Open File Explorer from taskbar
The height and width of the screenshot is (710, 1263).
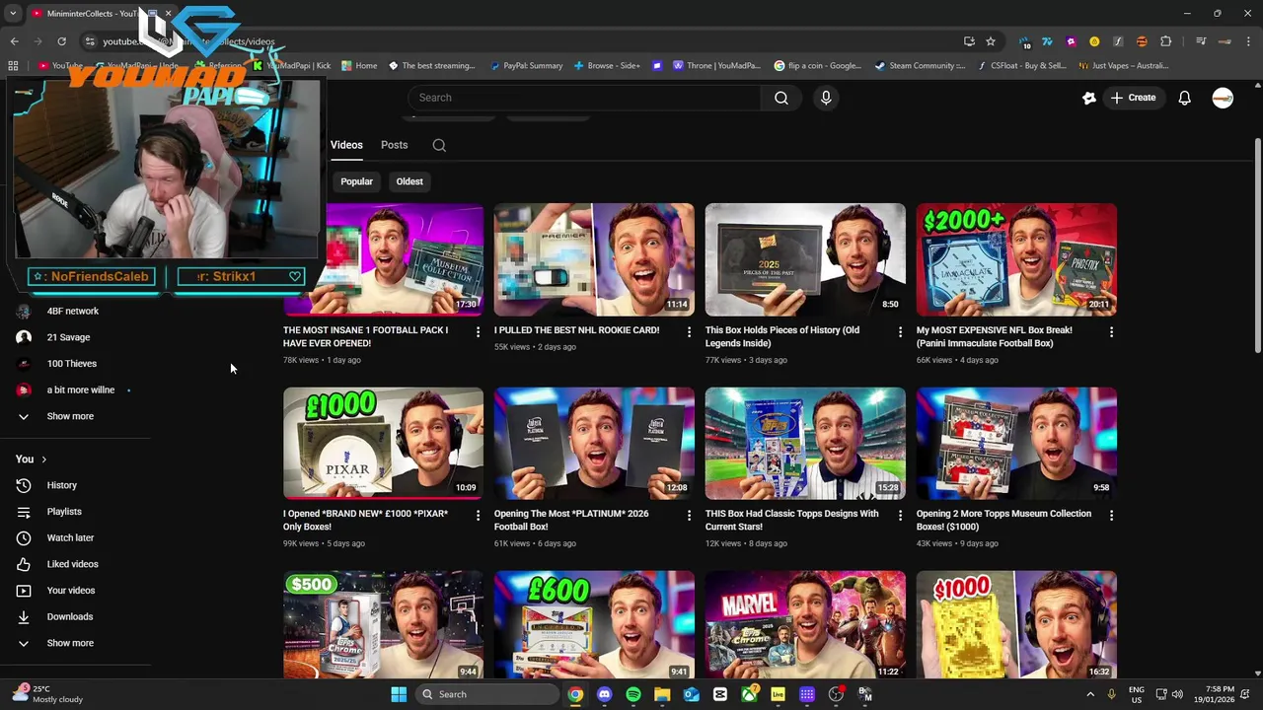(x=662, y=694)
